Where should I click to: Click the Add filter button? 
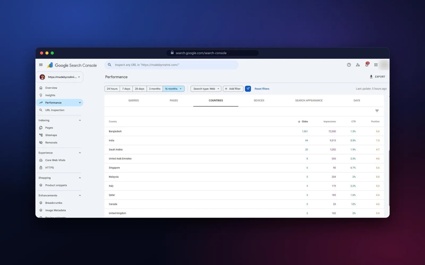coord(233,89)
